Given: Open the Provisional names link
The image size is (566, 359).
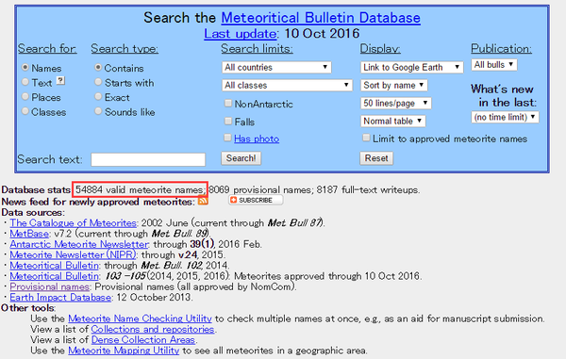Looking at the screenshot, I should point(49,286).
